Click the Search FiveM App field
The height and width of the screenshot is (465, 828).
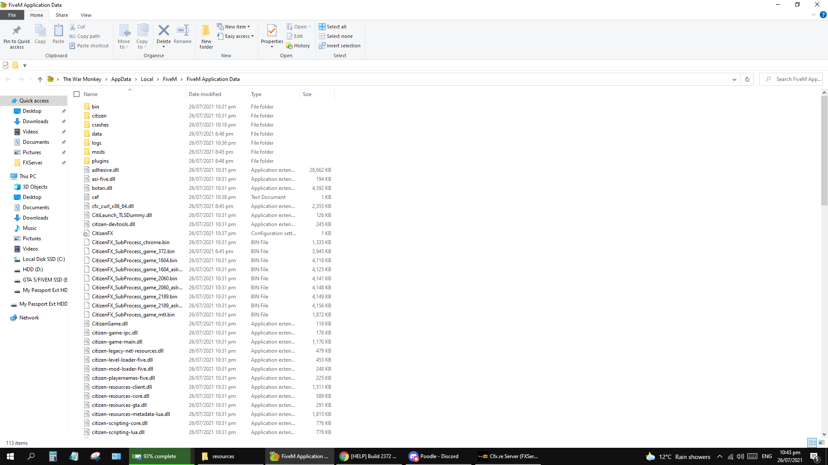(790, 79)
